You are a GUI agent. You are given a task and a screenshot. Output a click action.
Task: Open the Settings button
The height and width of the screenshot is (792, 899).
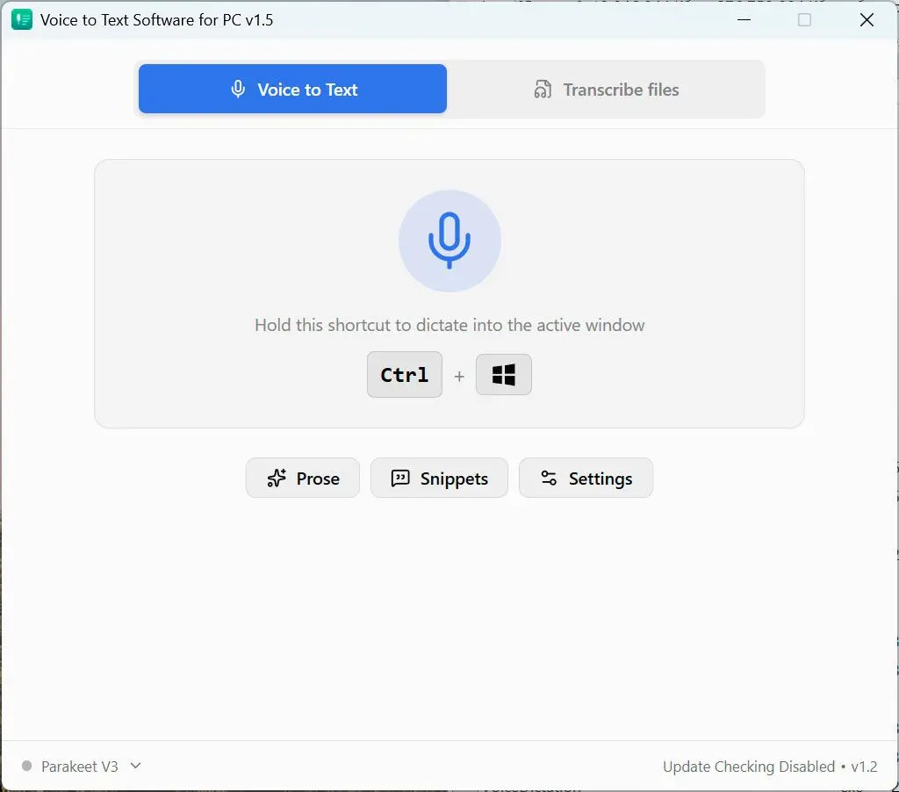pos(586,478)
